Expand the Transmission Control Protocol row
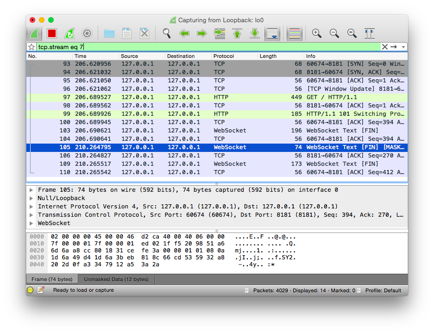The image size is (434, 333). pyautogui.click(x=31, y=215)
